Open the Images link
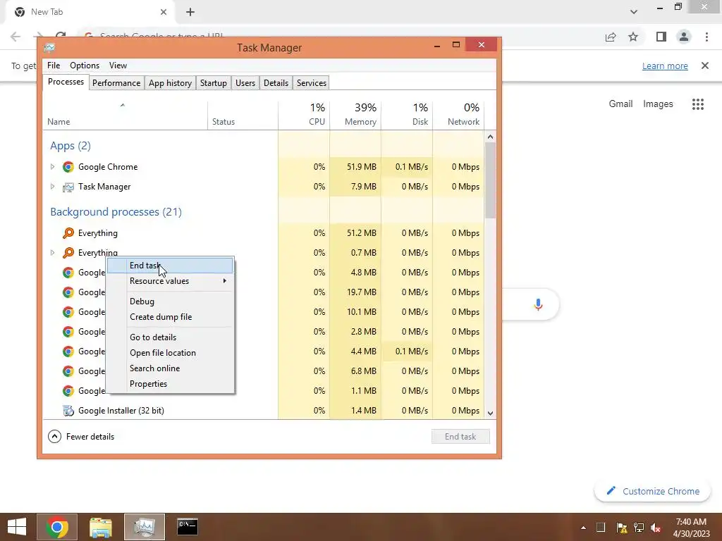The image size is (722, 541). (658, 104)
